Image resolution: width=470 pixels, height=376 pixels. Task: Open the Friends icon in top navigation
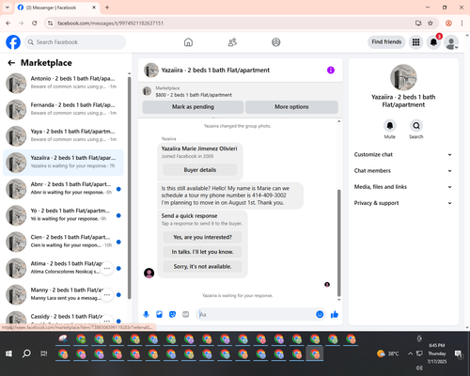click(x=232, y=42)
